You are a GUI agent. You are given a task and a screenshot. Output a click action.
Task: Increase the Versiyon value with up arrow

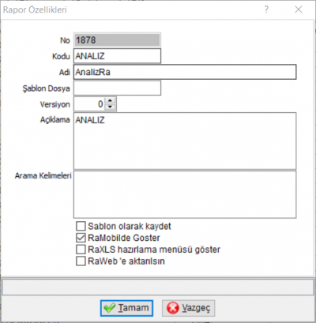110,101
